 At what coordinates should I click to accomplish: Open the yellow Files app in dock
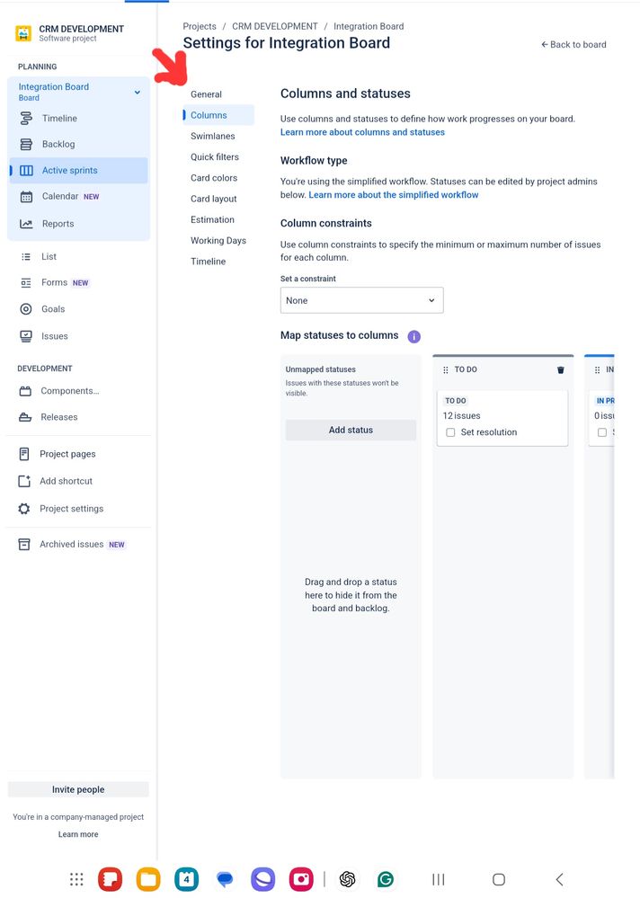coord(148,879)
